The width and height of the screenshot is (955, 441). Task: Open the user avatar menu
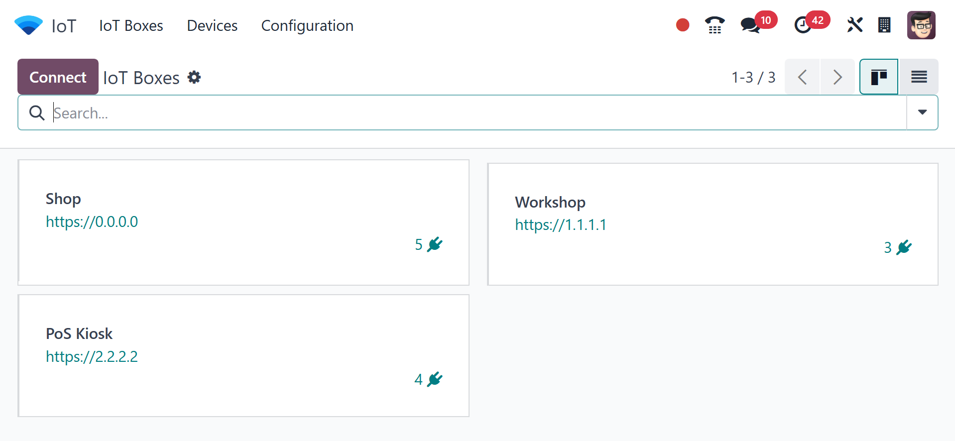(x=921, y=25)
